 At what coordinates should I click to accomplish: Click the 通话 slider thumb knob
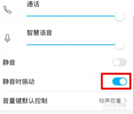[x=120, y=16]
